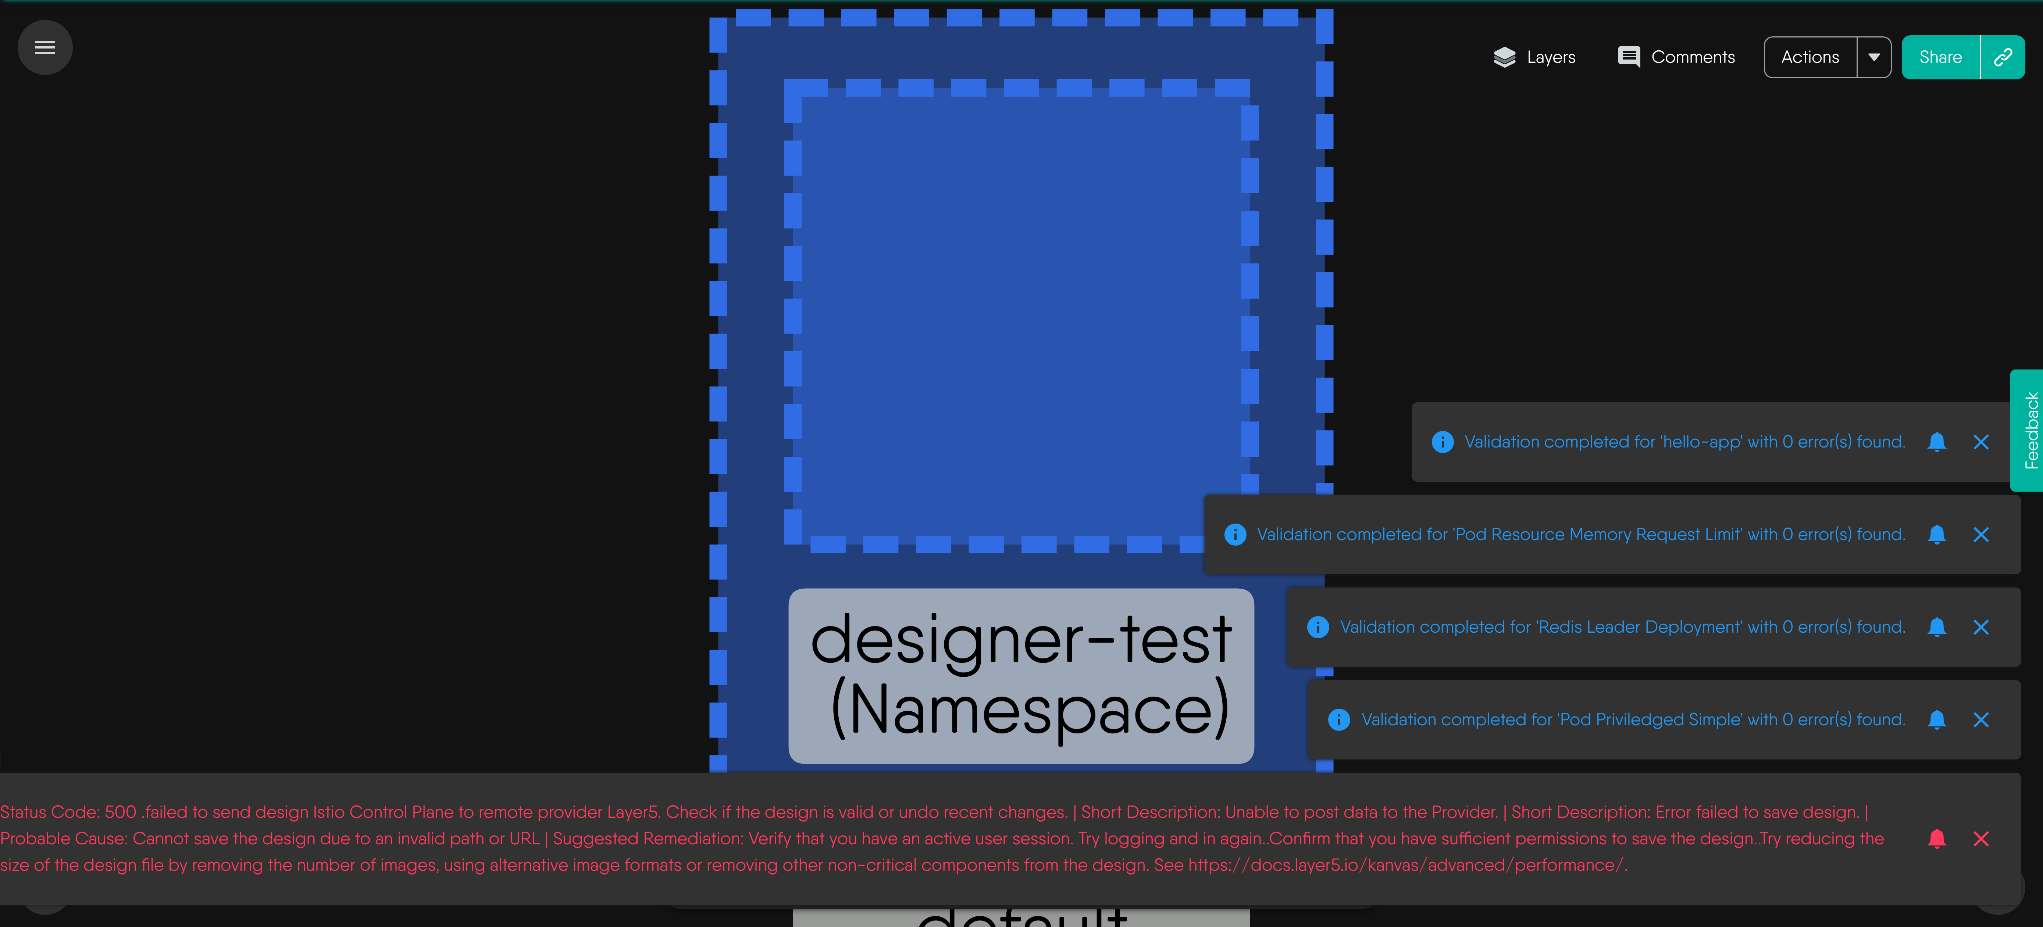
Task: Click bell icon on hello-app notification
Action: (x=1936, y=442)
